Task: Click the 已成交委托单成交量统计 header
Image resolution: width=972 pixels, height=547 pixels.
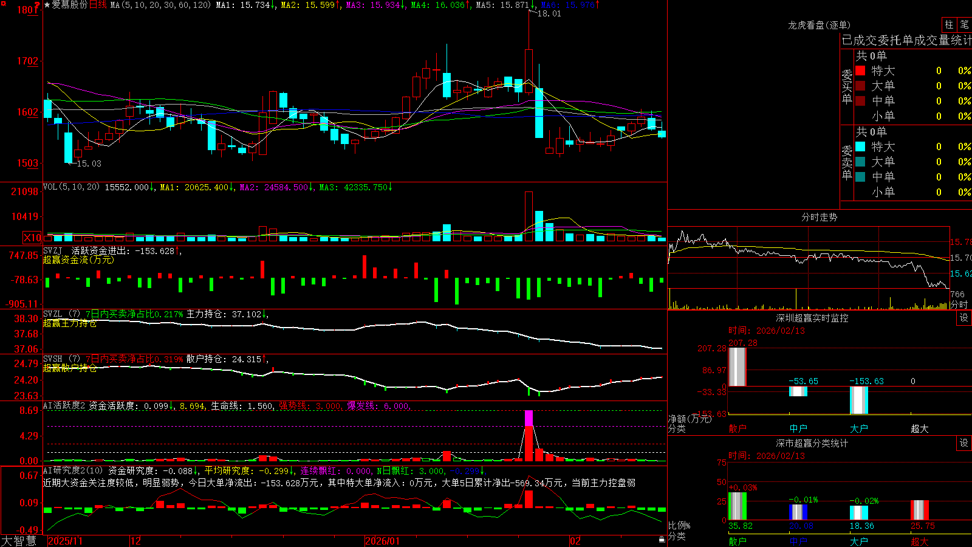Action: pos(906,40)
